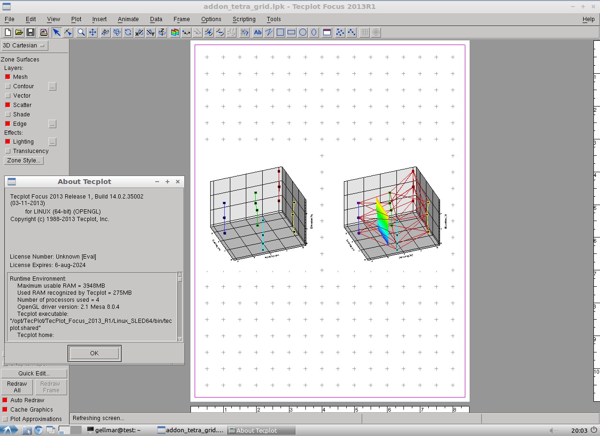Select the Adjustor tool
Image resolution: width=600 pixels, height=436 pixels.
pos(68,32)
